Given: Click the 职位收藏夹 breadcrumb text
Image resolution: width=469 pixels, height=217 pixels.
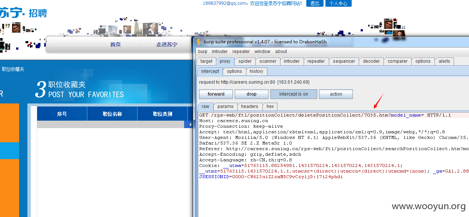Looking at the screenshot, I should [13, 69].
